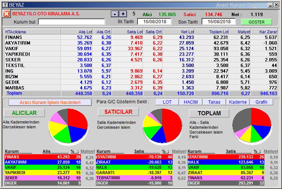
Task: Click the pink SEKER 16.312 buyers row
Action: click(43, 178)
